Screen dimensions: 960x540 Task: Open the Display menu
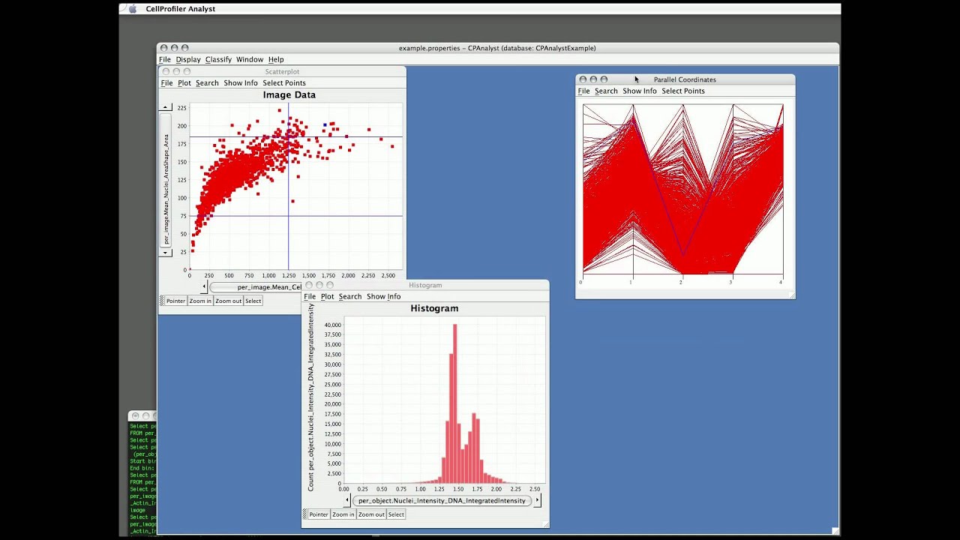(188, 59)
